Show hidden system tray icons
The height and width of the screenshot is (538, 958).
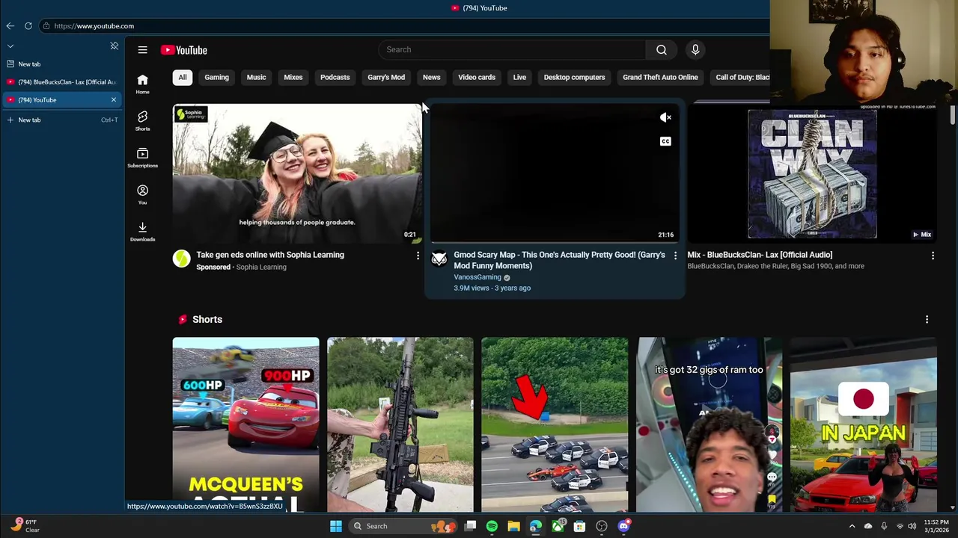(852, 526)
